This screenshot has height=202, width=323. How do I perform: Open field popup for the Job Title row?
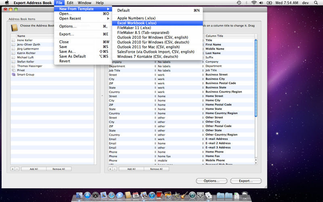pyautogui.click(x=155, y=70)
